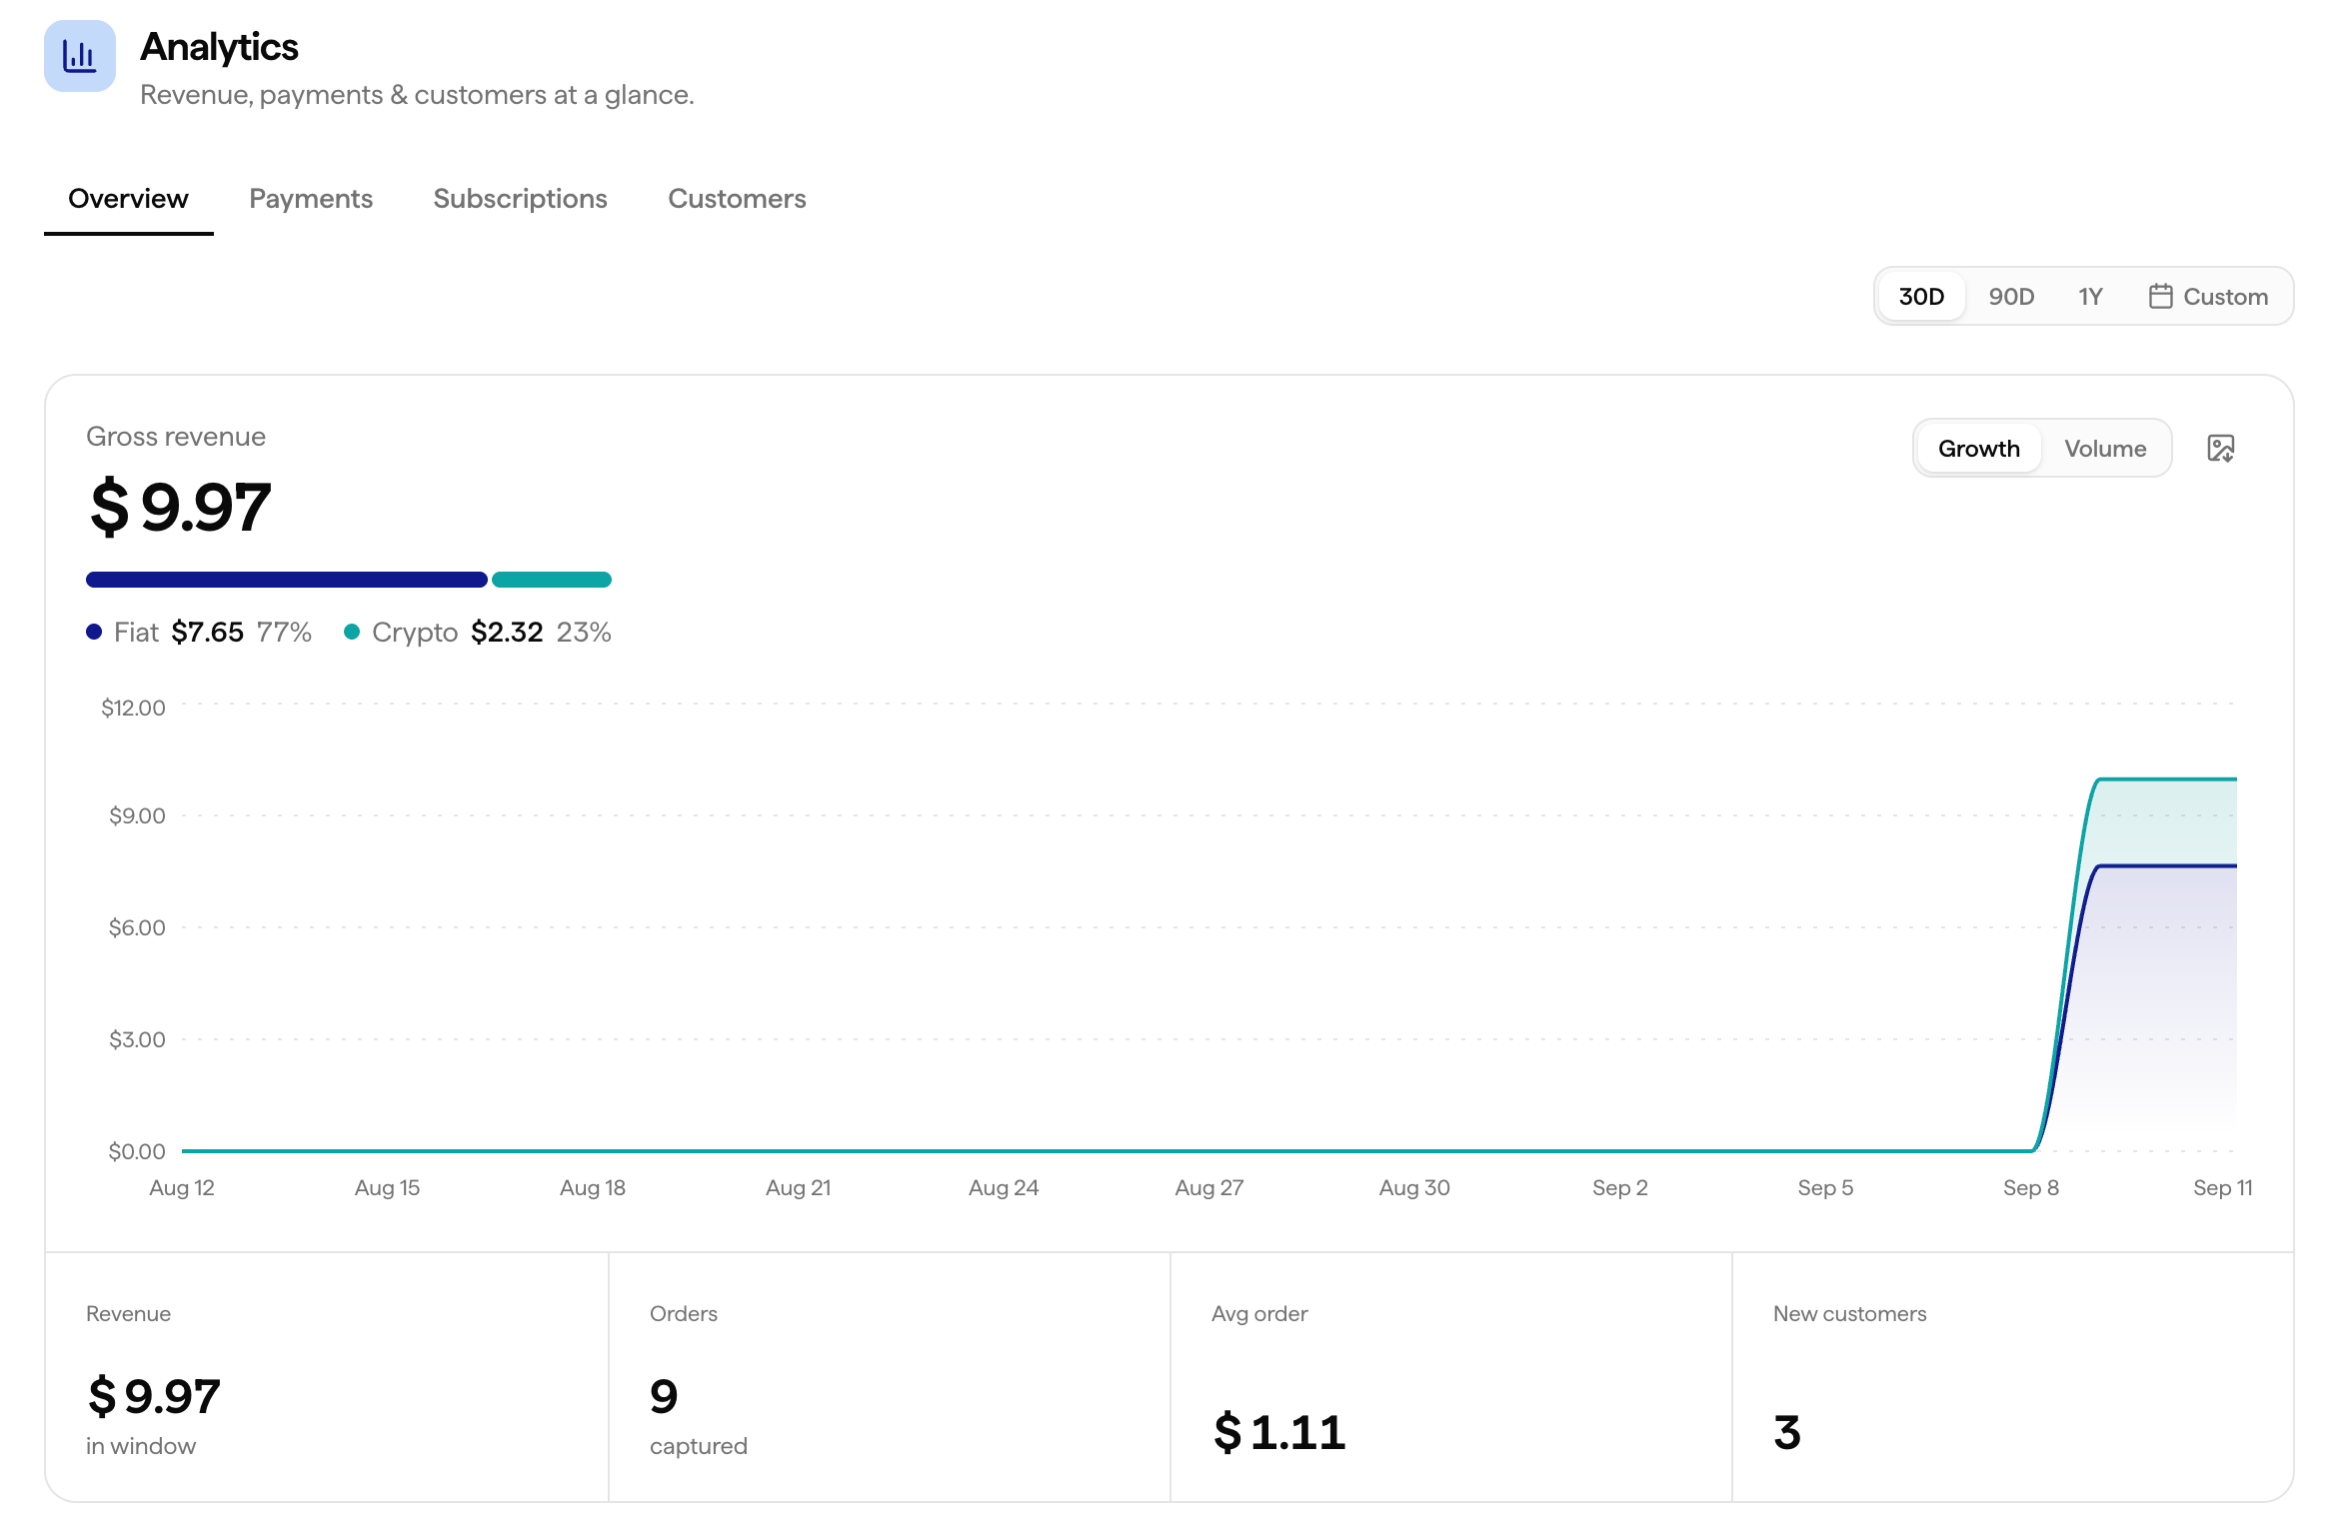Screen dimensions: 2343x1531
Task: Click the Gross revenue $ 9.97 total
Action: (180, 507)
